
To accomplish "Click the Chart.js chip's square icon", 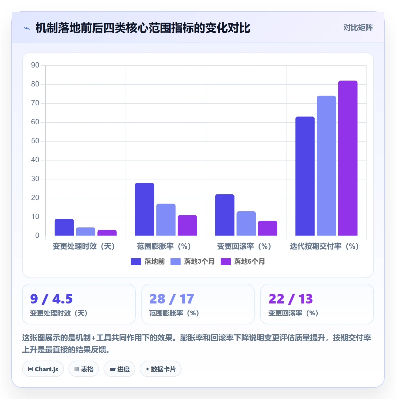I will point(31,369).
